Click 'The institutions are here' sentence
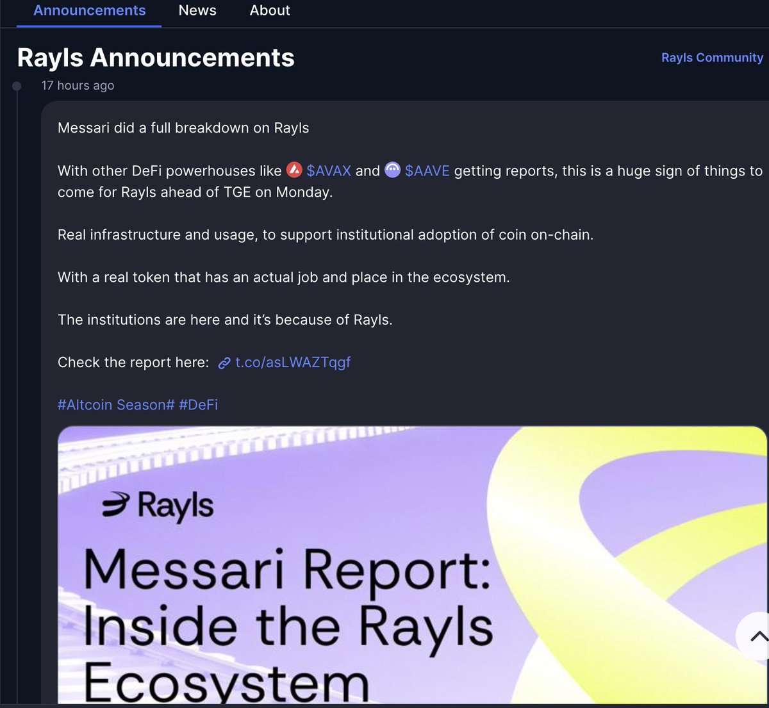This screenshot has width=769, height=708. pyautogui.click(x=225, y=320)
